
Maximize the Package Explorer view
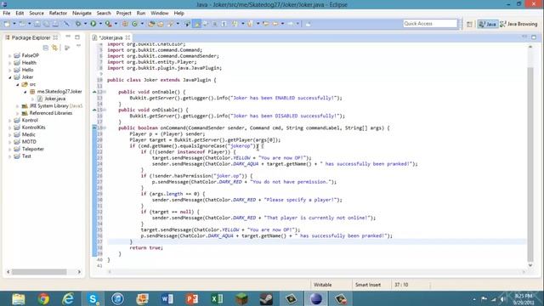point(77,37)
